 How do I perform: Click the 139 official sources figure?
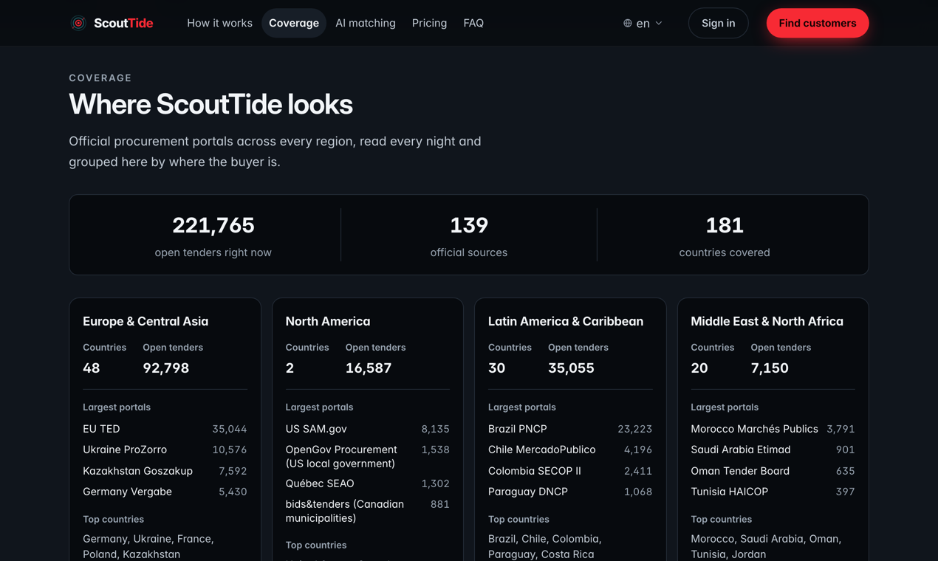469,224
